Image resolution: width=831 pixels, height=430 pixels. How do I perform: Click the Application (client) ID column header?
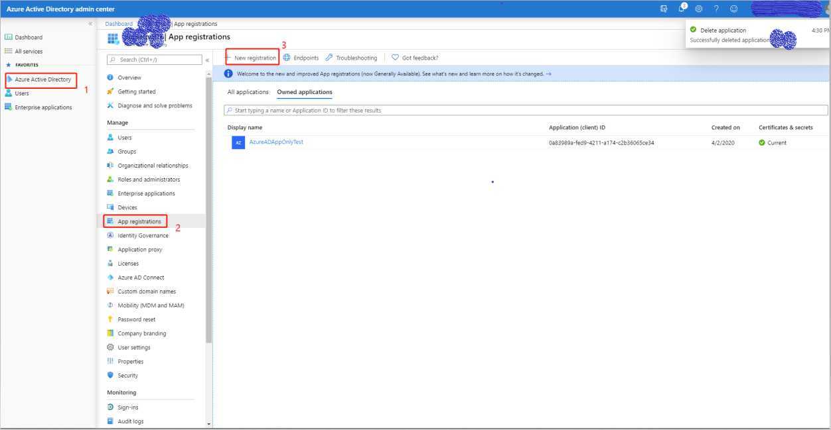[x=577, y=127]
